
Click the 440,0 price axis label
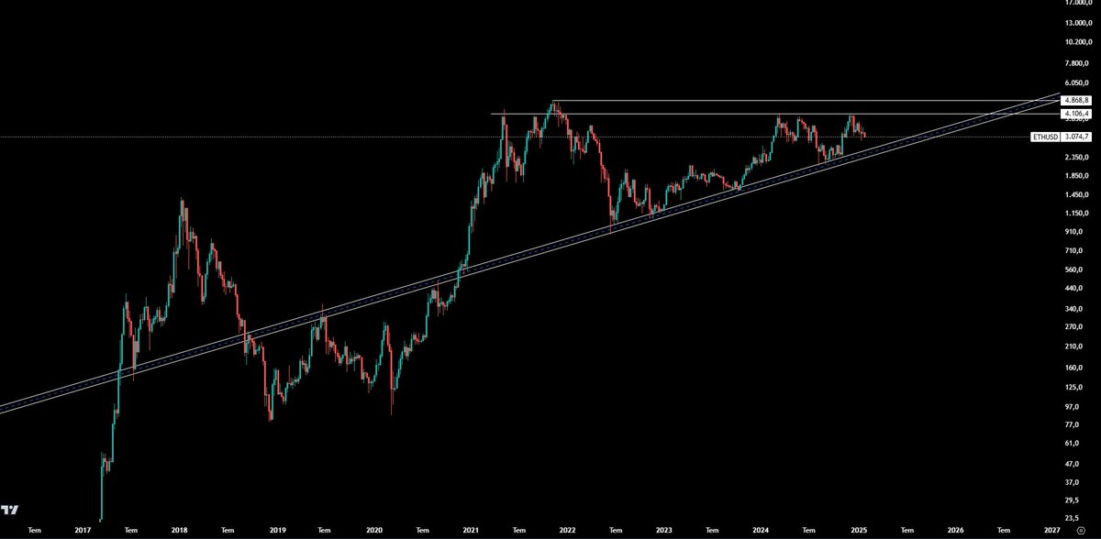coord(1074,289)
